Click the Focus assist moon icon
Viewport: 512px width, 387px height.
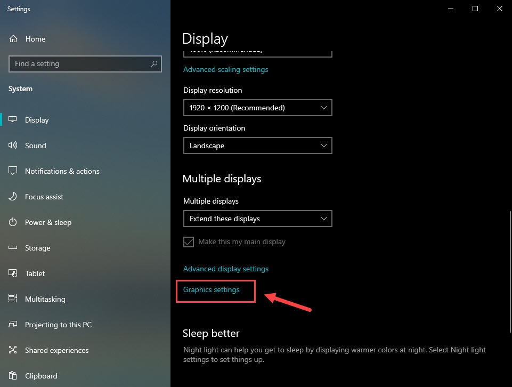click(x=12, y=196)
